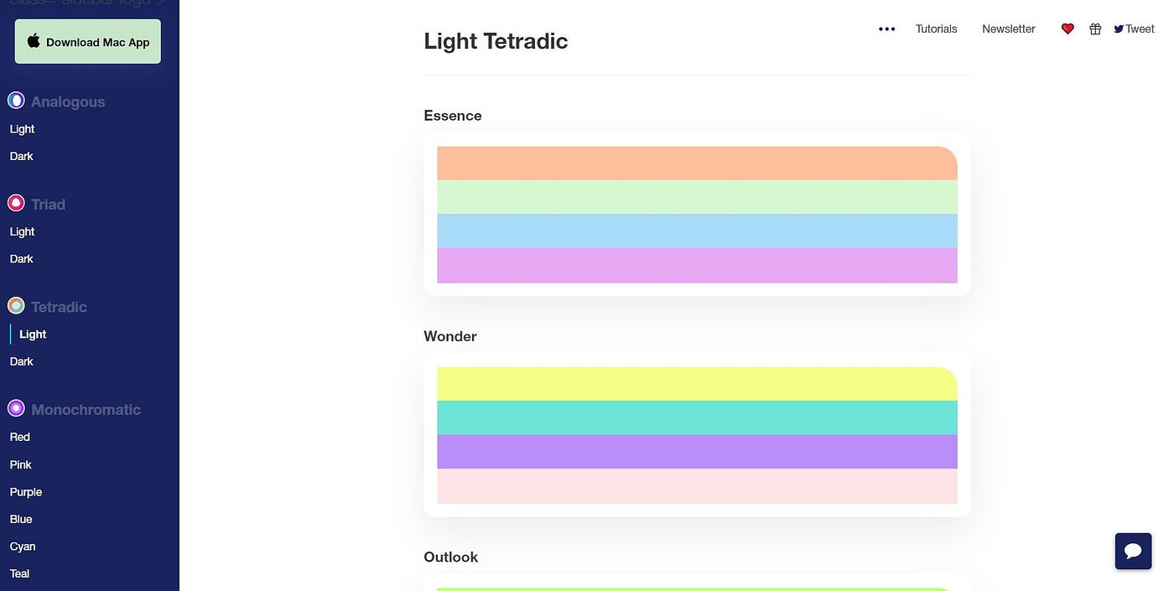
Task: Click the Twitter bird icon
Action: 1119,29
